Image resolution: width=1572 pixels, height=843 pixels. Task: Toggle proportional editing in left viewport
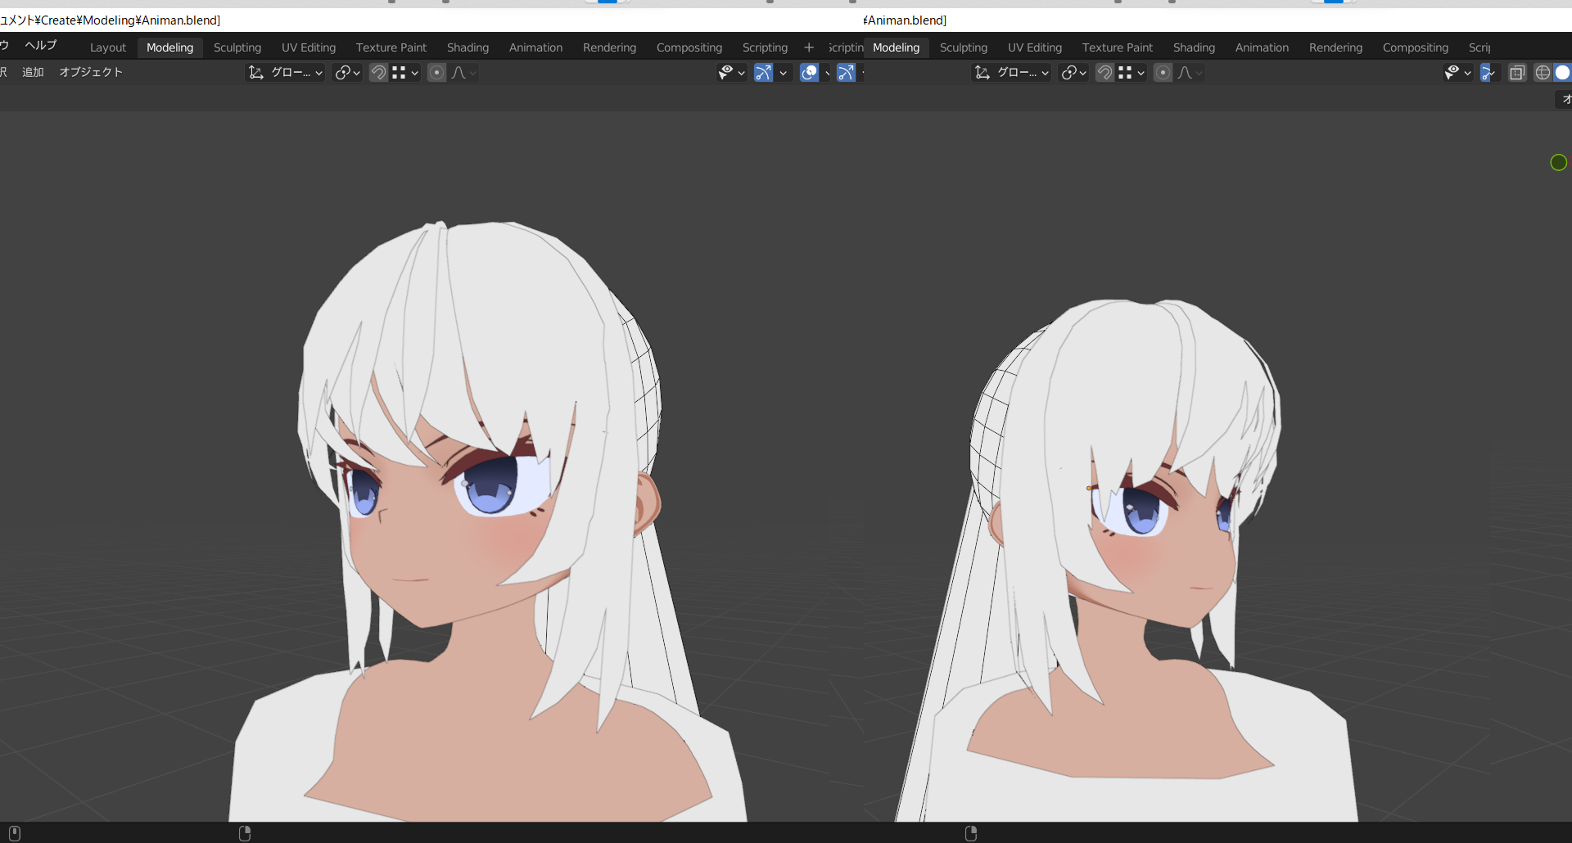(437, 73)
